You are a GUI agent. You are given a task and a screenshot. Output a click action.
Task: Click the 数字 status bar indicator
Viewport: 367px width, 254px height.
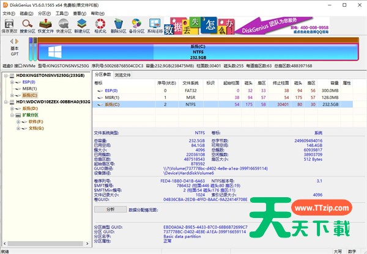(352, 252)
